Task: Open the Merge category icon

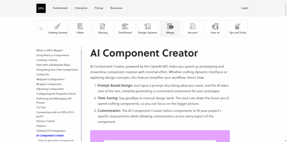Action: point(170,27)
